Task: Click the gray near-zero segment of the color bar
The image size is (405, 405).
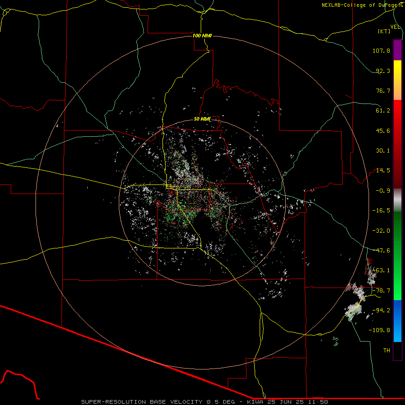Action: pos(397,200)
